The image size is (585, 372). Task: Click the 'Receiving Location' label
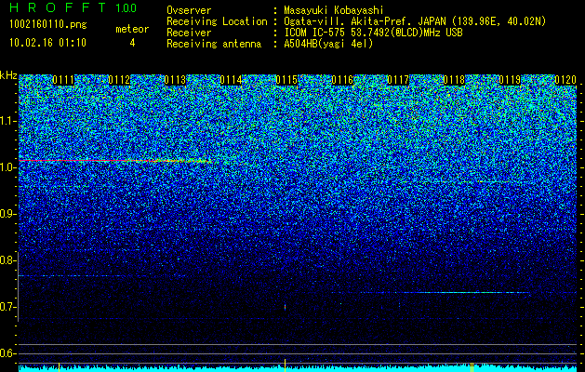tap(217, 21)
